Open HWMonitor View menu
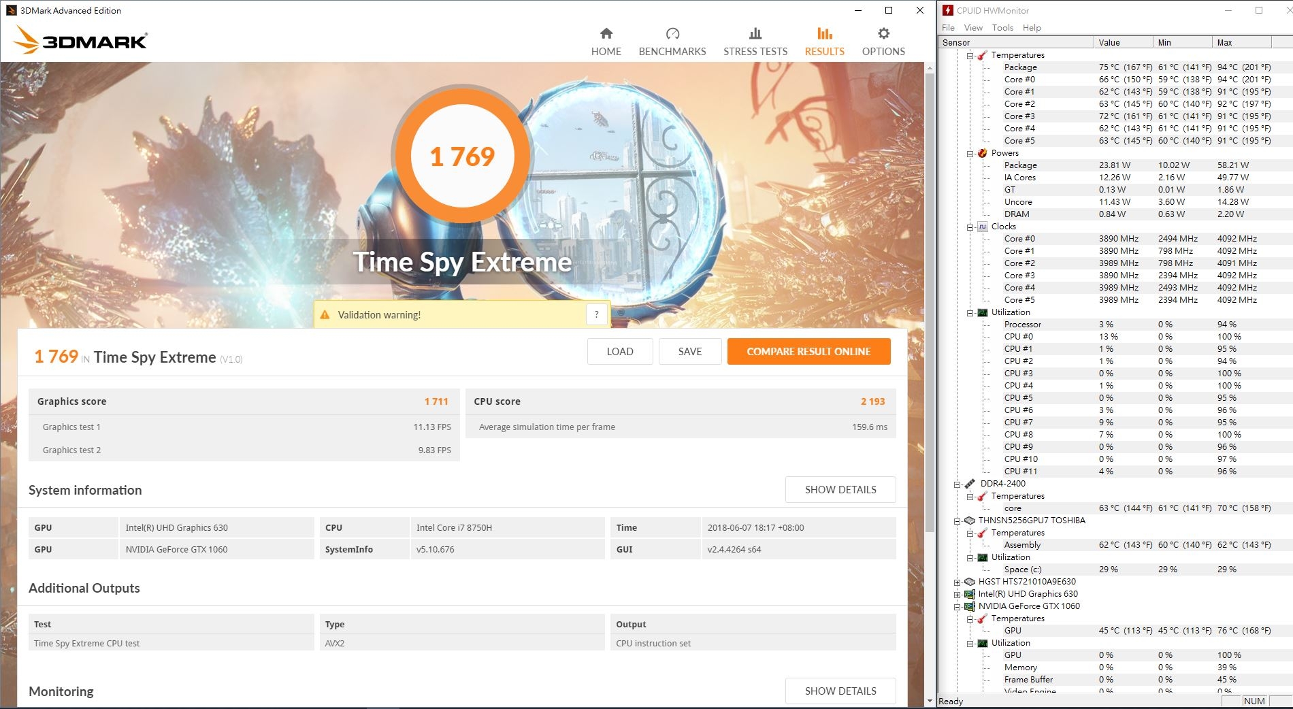The height and width of the screenshot is (709, 1293). click(x=973, y=28)
